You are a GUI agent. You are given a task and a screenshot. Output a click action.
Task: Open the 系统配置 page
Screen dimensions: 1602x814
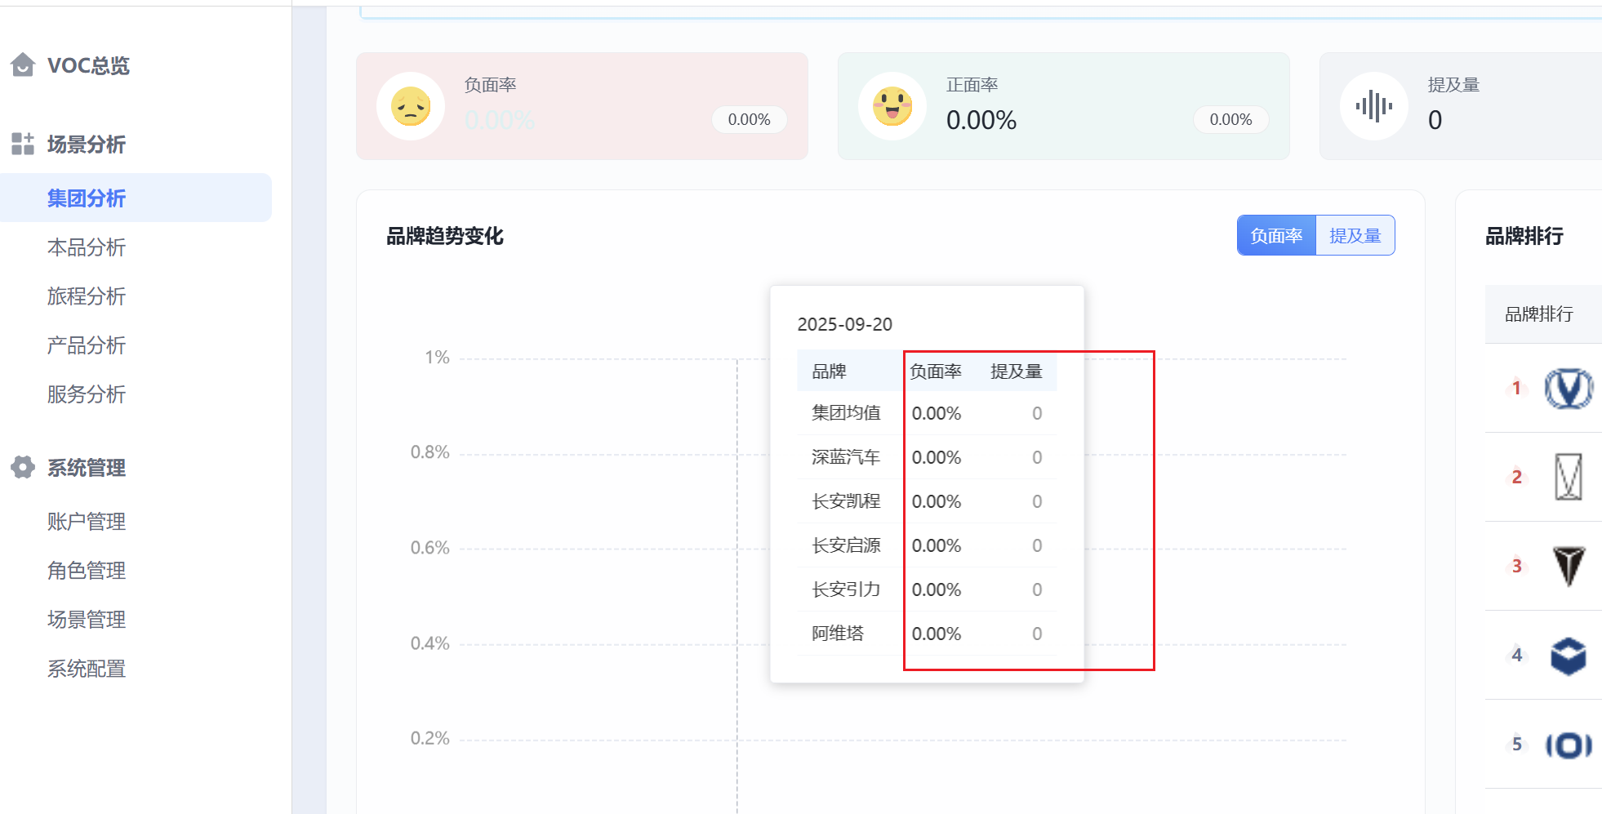pos(87,669)
